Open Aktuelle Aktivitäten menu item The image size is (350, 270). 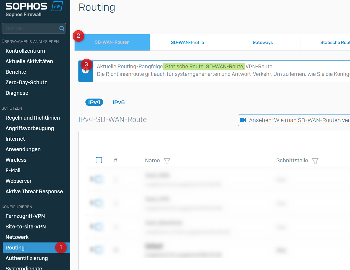point(29,61)
